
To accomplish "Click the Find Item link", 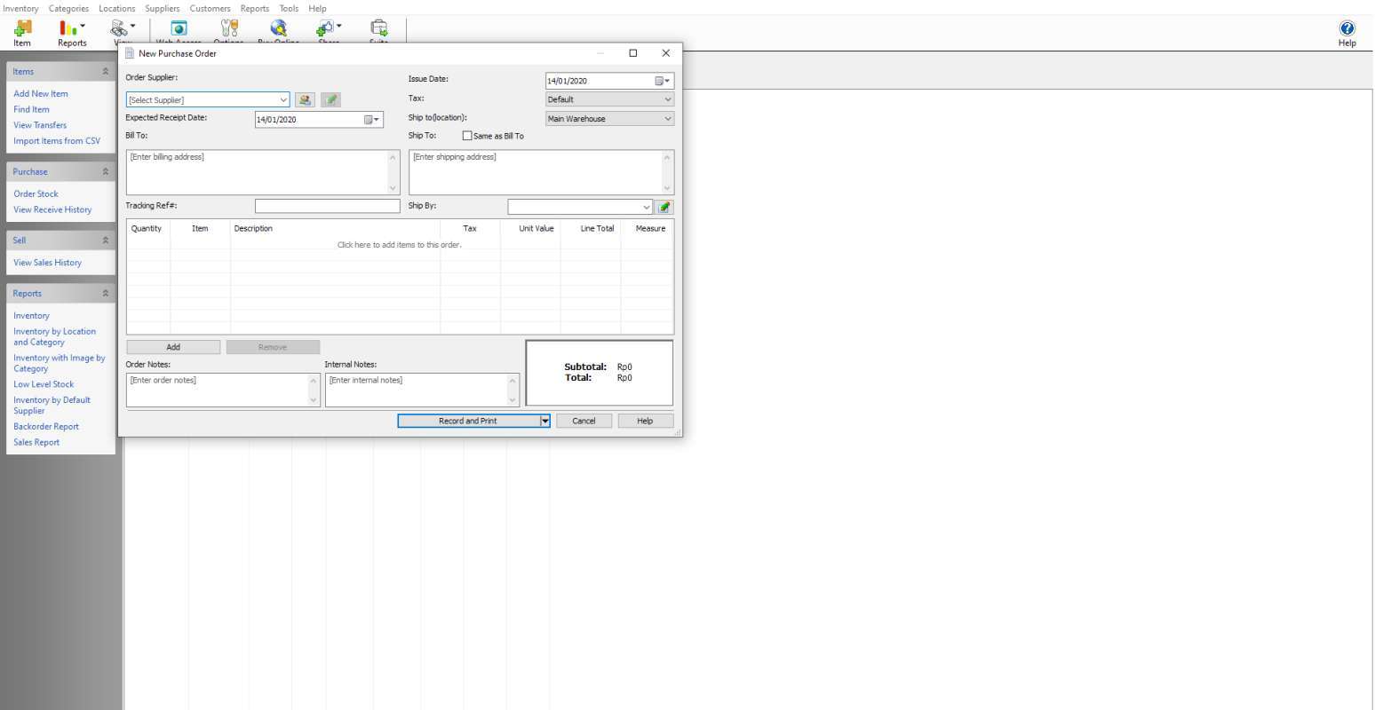I will (x=31, y=109).
